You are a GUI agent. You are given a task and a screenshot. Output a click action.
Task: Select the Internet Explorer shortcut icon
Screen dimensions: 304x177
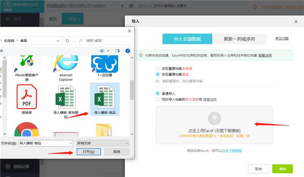tap(65, 65)
